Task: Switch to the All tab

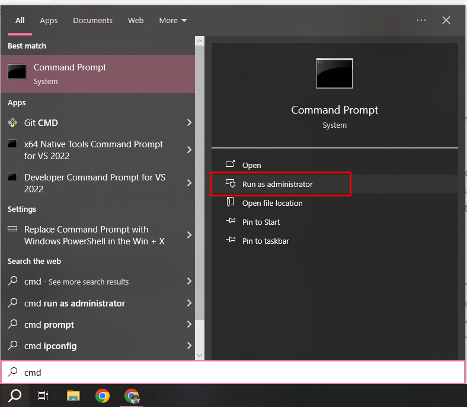Action: (20, 21)
